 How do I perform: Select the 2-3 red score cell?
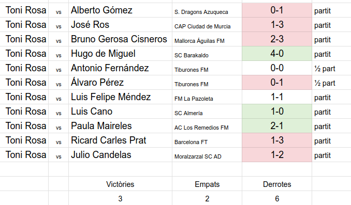tap(277, 39)
